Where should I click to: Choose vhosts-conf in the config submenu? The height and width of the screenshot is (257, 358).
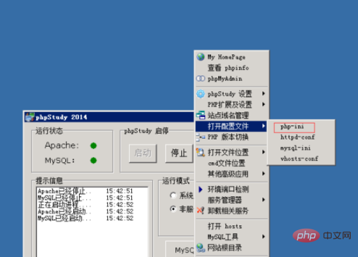pos(299,158)
